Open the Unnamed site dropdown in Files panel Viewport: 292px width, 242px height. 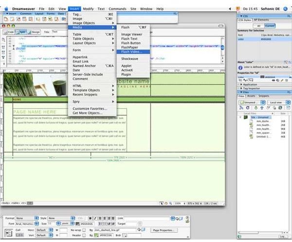tap(252, 103)
